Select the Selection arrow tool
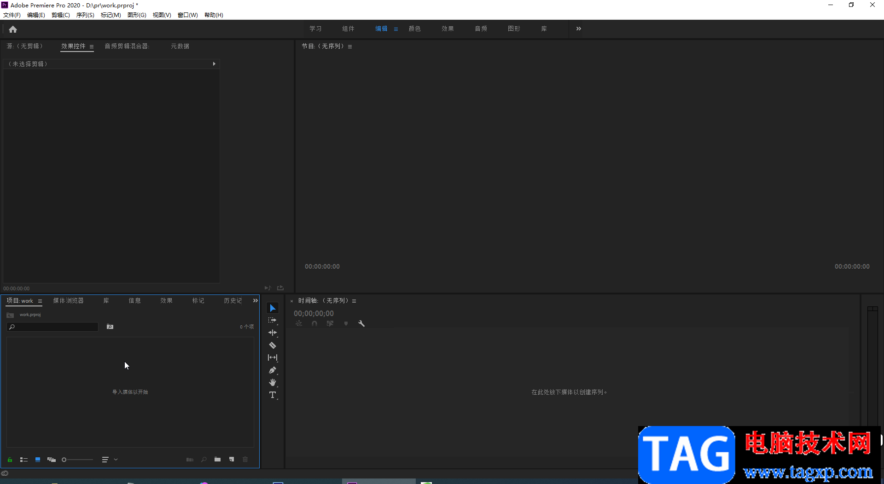The height and width of the screenshot is (484, 884). click(x=273, y=308)
